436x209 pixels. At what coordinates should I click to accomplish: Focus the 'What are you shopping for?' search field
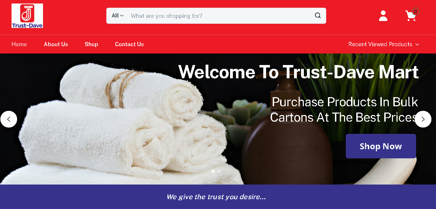220,16
